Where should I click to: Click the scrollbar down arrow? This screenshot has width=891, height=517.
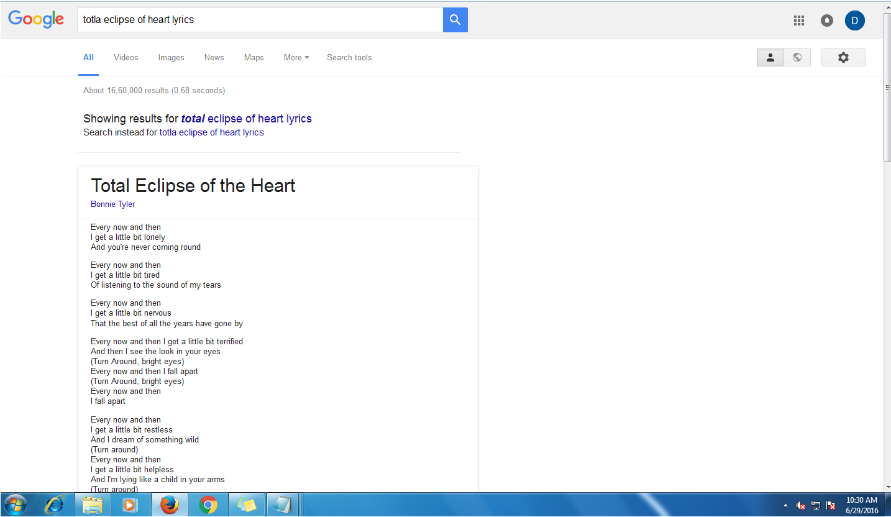(x=887, y=487)
